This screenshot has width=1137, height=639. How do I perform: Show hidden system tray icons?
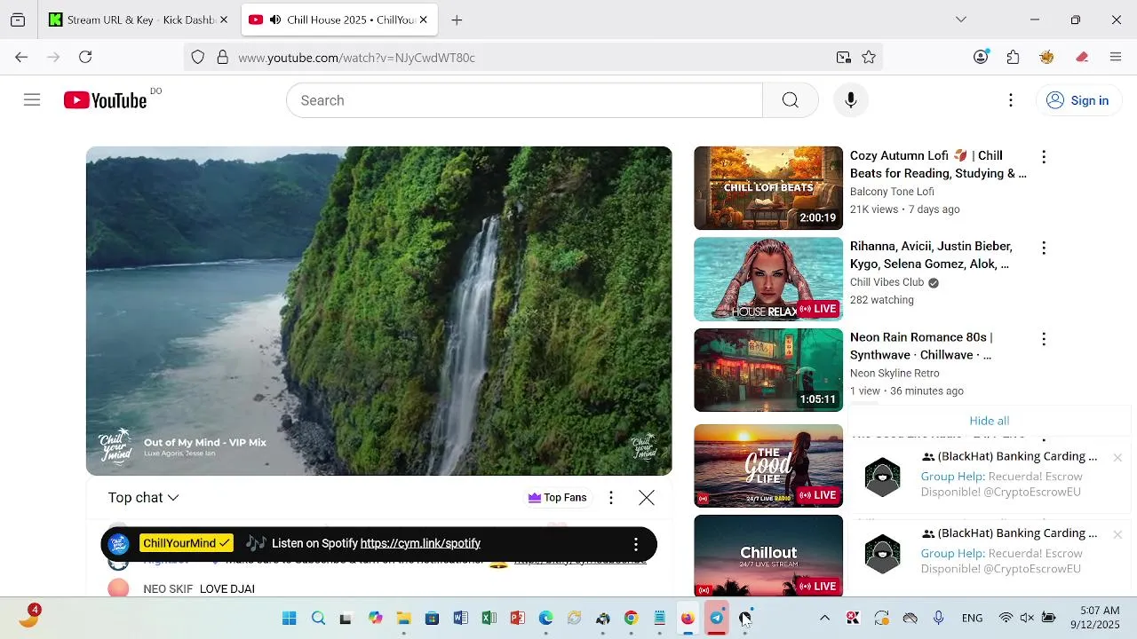824,619
